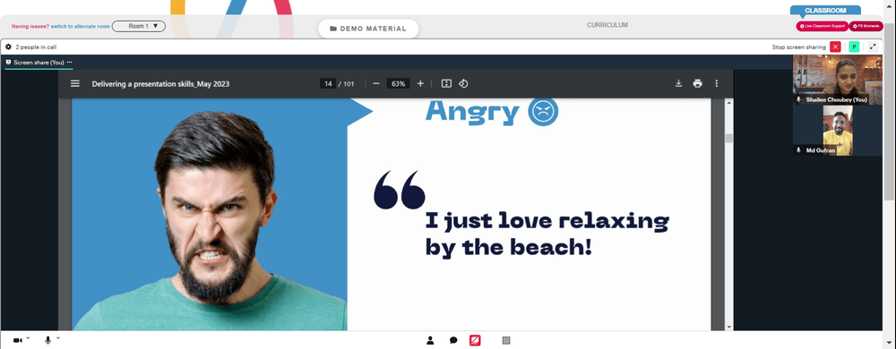The height and width of the screenshot is (349, 896).
Task: Click the PS Moments button
Action: pyautogui.click(x=866, y=26)
